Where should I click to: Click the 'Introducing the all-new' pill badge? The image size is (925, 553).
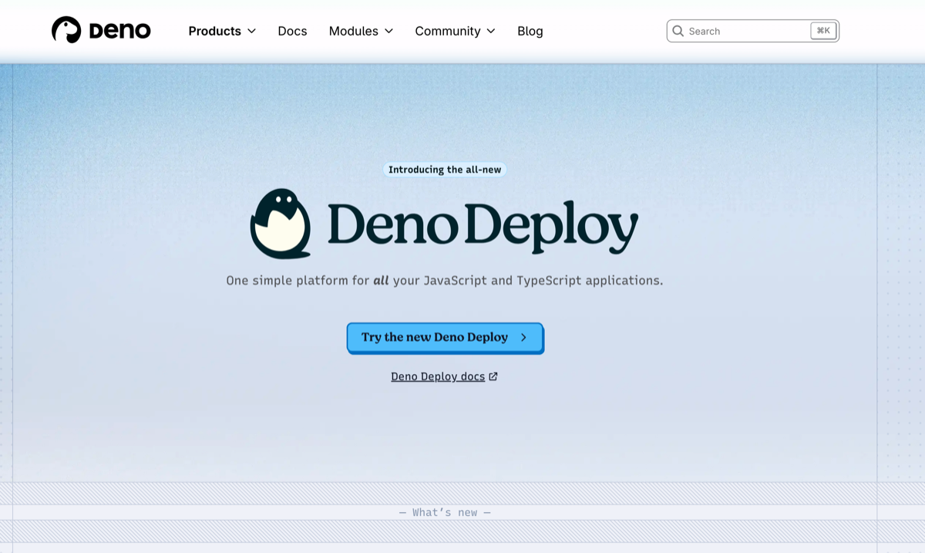click(x=445, y=169)
